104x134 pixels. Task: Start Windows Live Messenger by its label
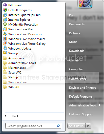[25, 34]
